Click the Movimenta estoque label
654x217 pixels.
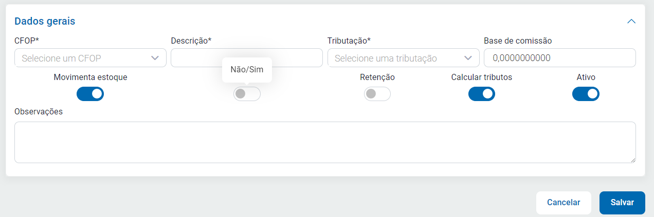90,77
